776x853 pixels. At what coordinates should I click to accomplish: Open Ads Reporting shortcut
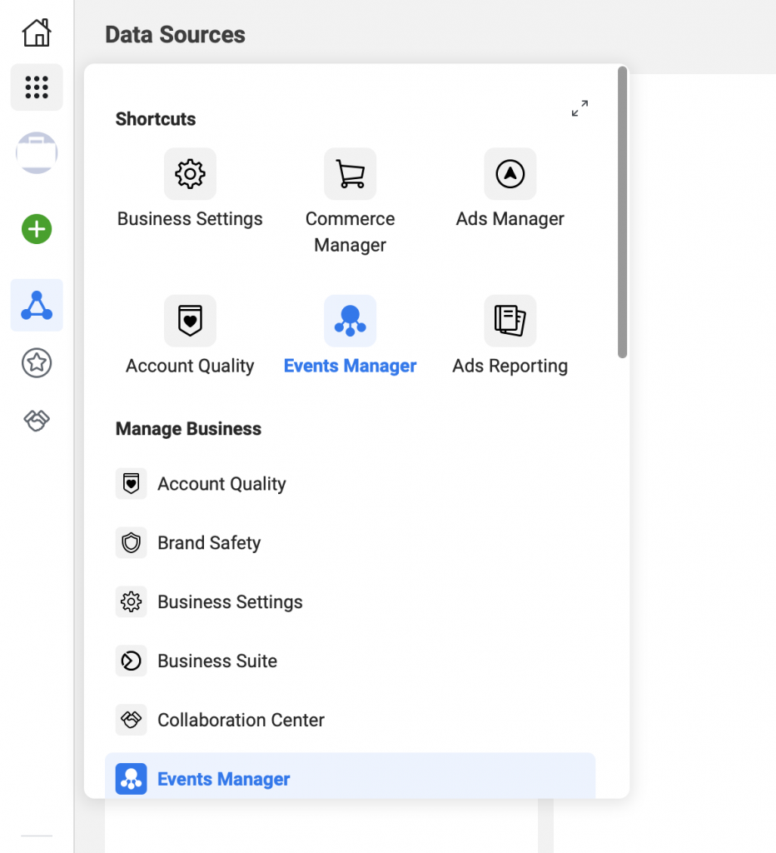pyautogui.click(x=510, y=321)
